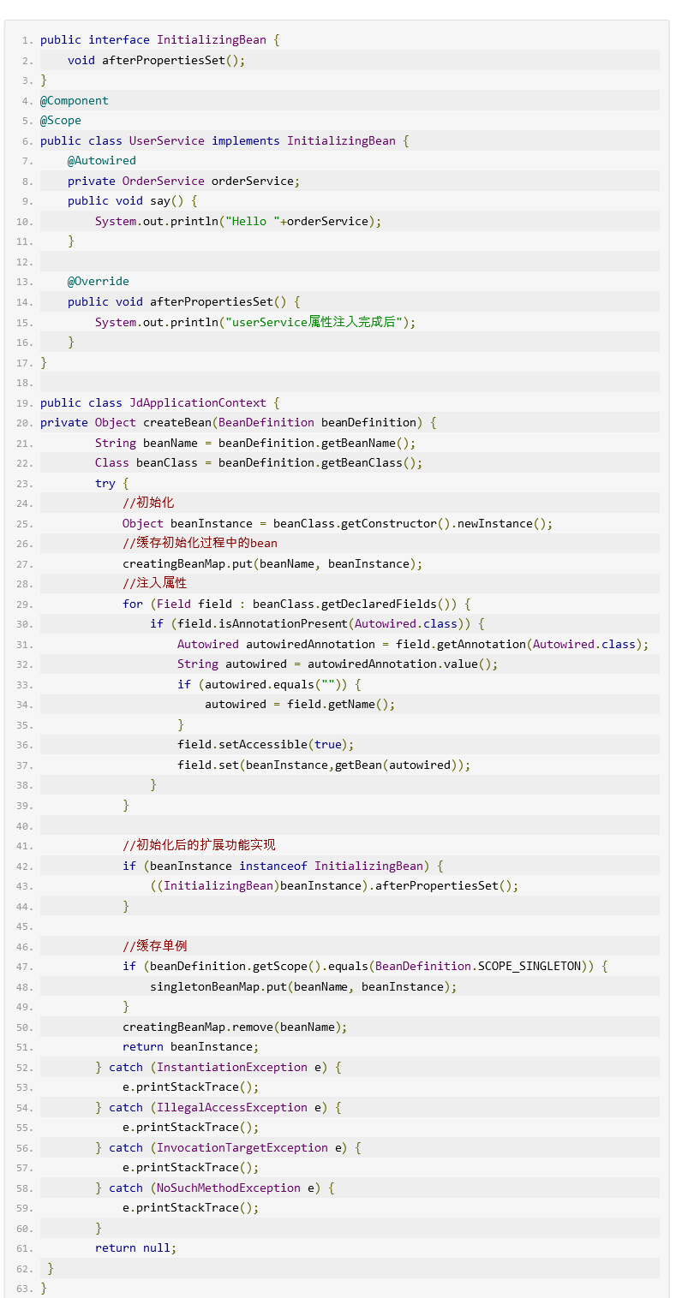Click "creatingBeanMap.remove(beanName);"
Image resolution: width=676 pixels, height=1298 pixels.
point(235,1027)
